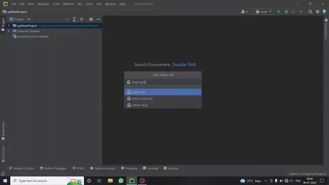This screenshot has width=329, height=185.
Task: Hide the Project tool window
Action: pyautogui.click(x=98, y=20)
